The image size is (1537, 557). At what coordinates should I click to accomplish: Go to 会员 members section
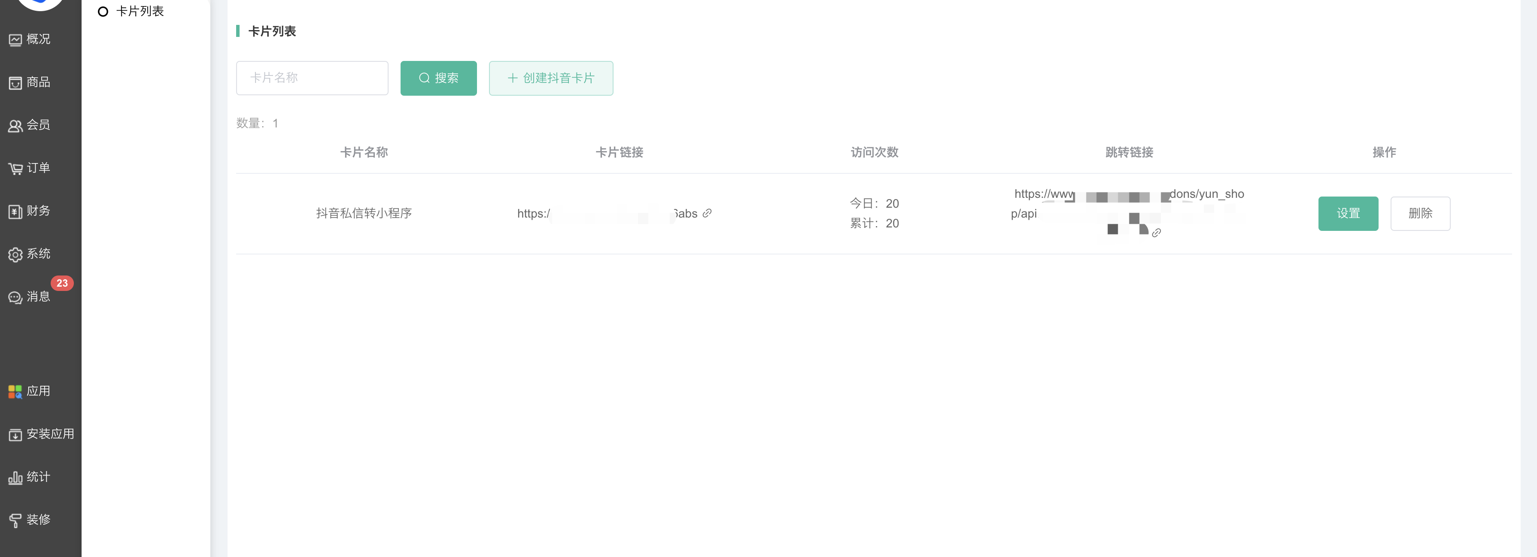[x=30, y=125]
